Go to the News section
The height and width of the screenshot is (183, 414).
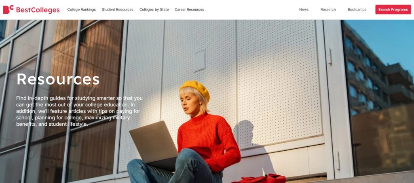point(304,10)
